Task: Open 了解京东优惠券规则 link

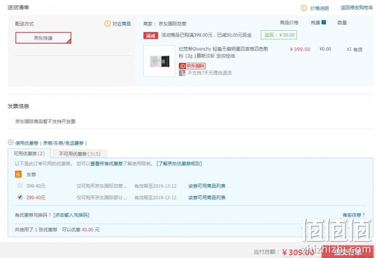Action: click(x=179, y=164)
